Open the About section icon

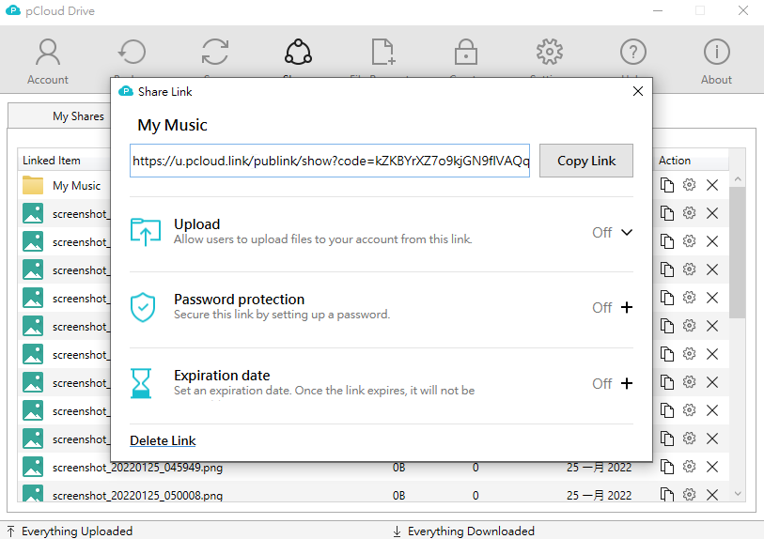click(x=716, y=60)
